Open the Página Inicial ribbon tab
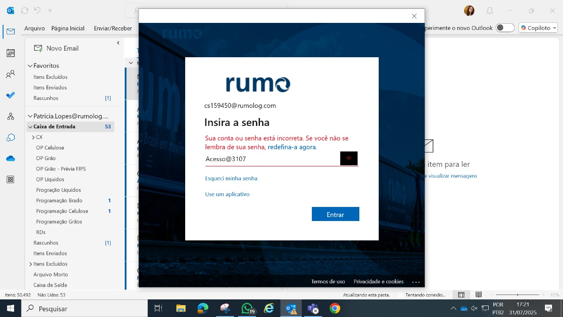The height and width of the screenshot is (317, 563). click(x=68, y=28)
